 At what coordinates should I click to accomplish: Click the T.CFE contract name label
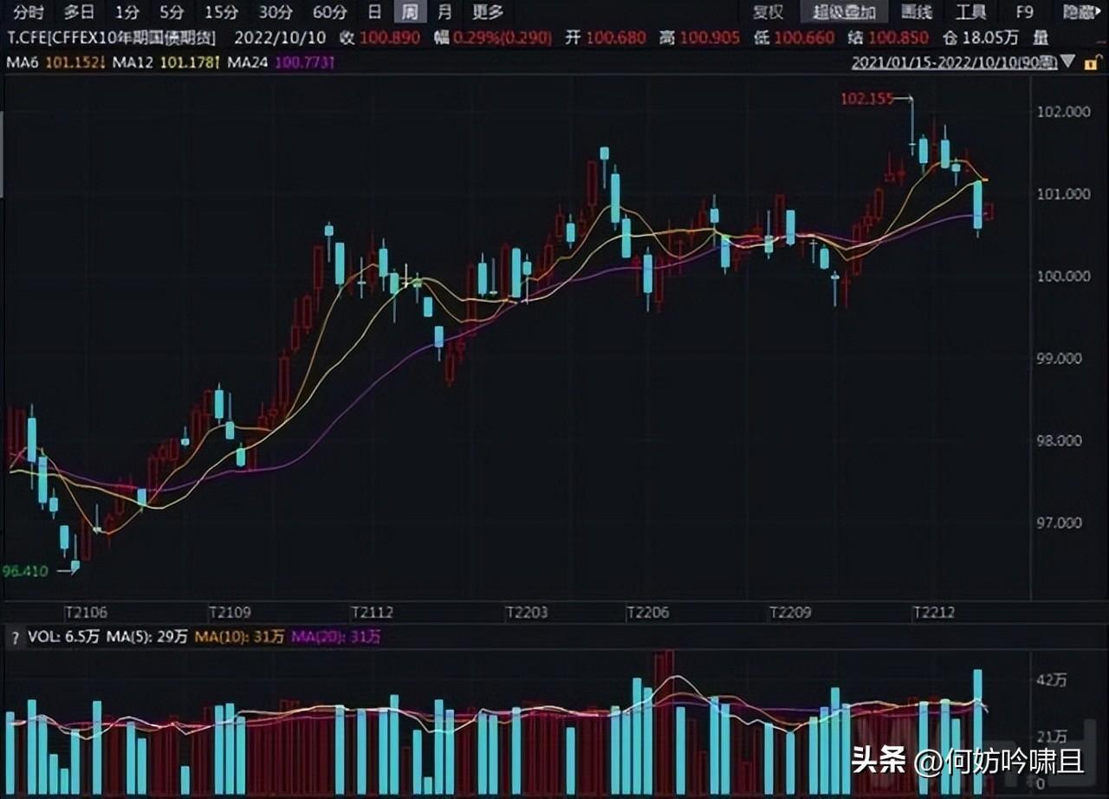pyautogui.click(x=112, y=37)
